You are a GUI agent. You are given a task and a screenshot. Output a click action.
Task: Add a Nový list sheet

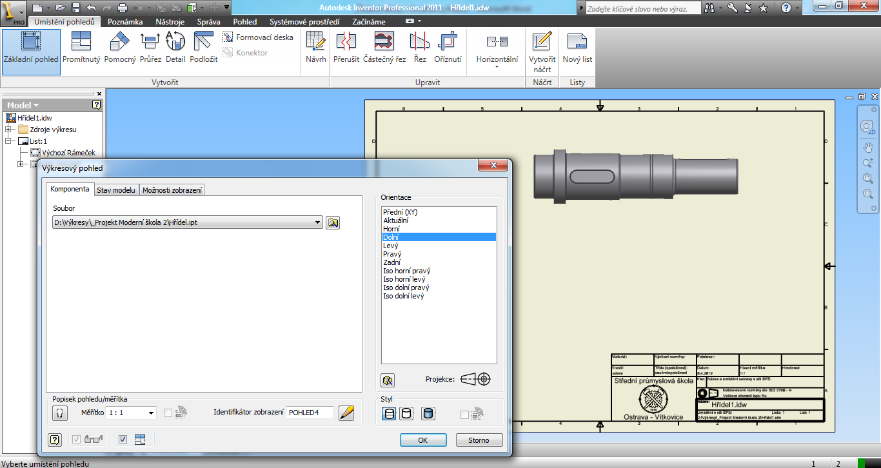(577, 48)
